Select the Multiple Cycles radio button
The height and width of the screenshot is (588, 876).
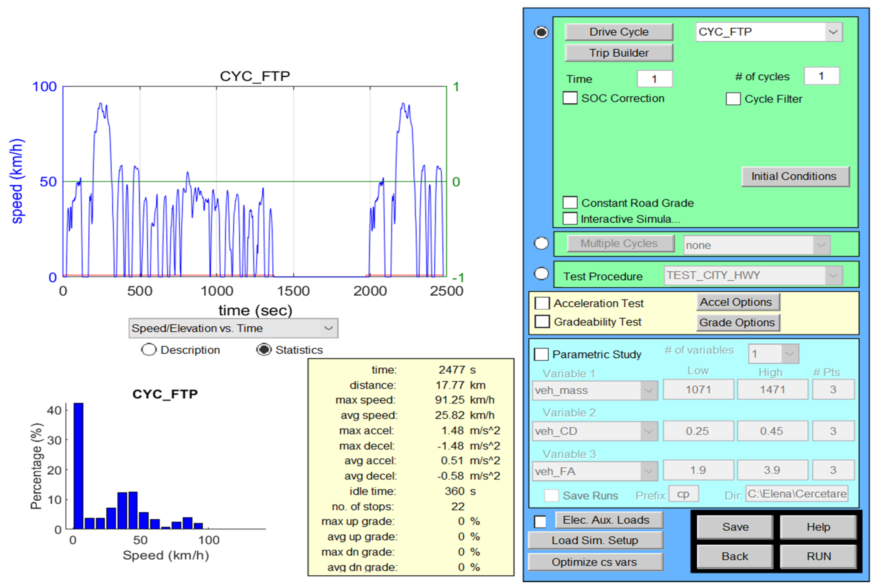(x=541, y=243)
